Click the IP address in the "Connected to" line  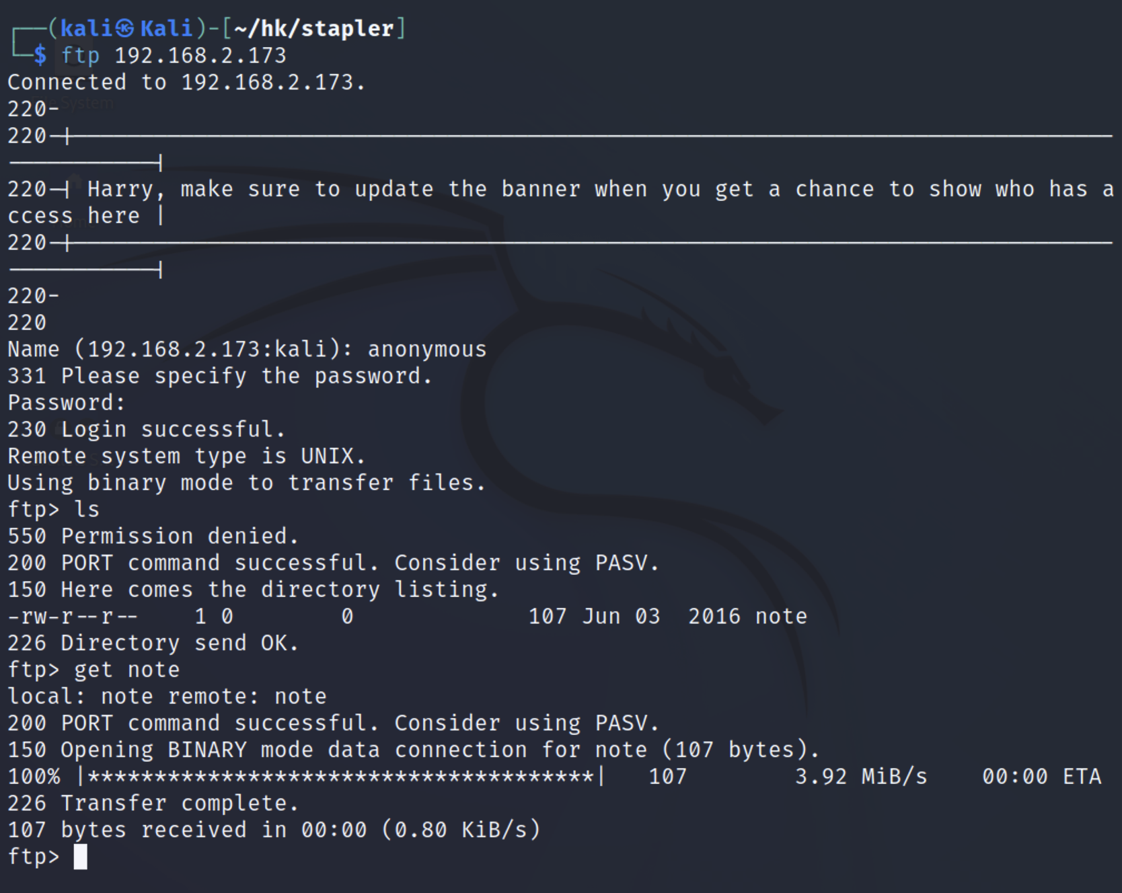click(267, 82)
